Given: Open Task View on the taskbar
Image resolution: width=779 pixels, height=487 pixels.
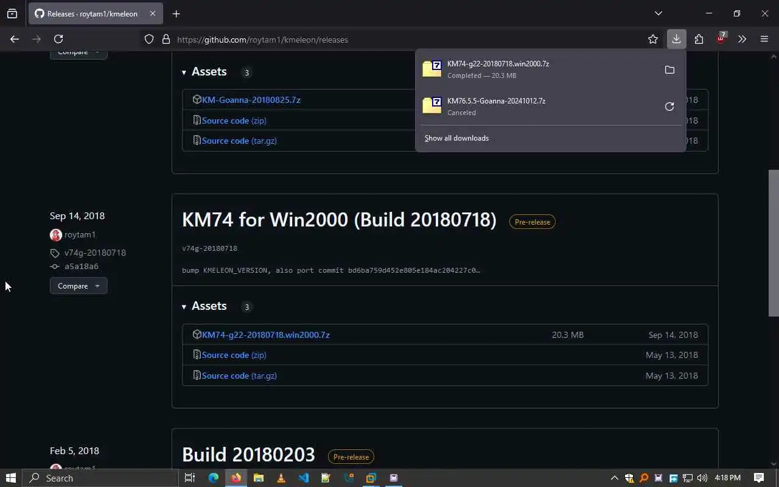Looking at the screenshot, I should [190, 478].
